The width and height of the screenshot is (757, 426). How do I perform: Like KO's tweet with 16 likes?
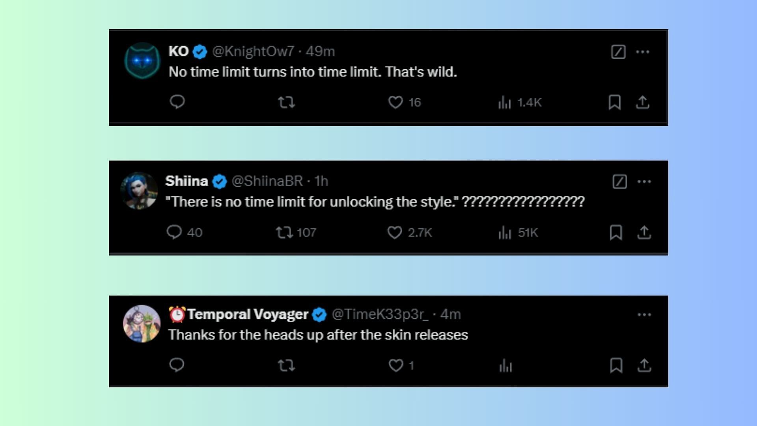[x=395, y=103]
